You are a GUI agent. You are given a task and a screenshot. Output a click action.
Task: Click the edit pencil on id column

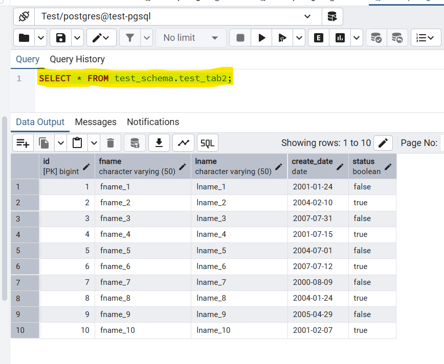pyautogui.click(x=86, y=167)
